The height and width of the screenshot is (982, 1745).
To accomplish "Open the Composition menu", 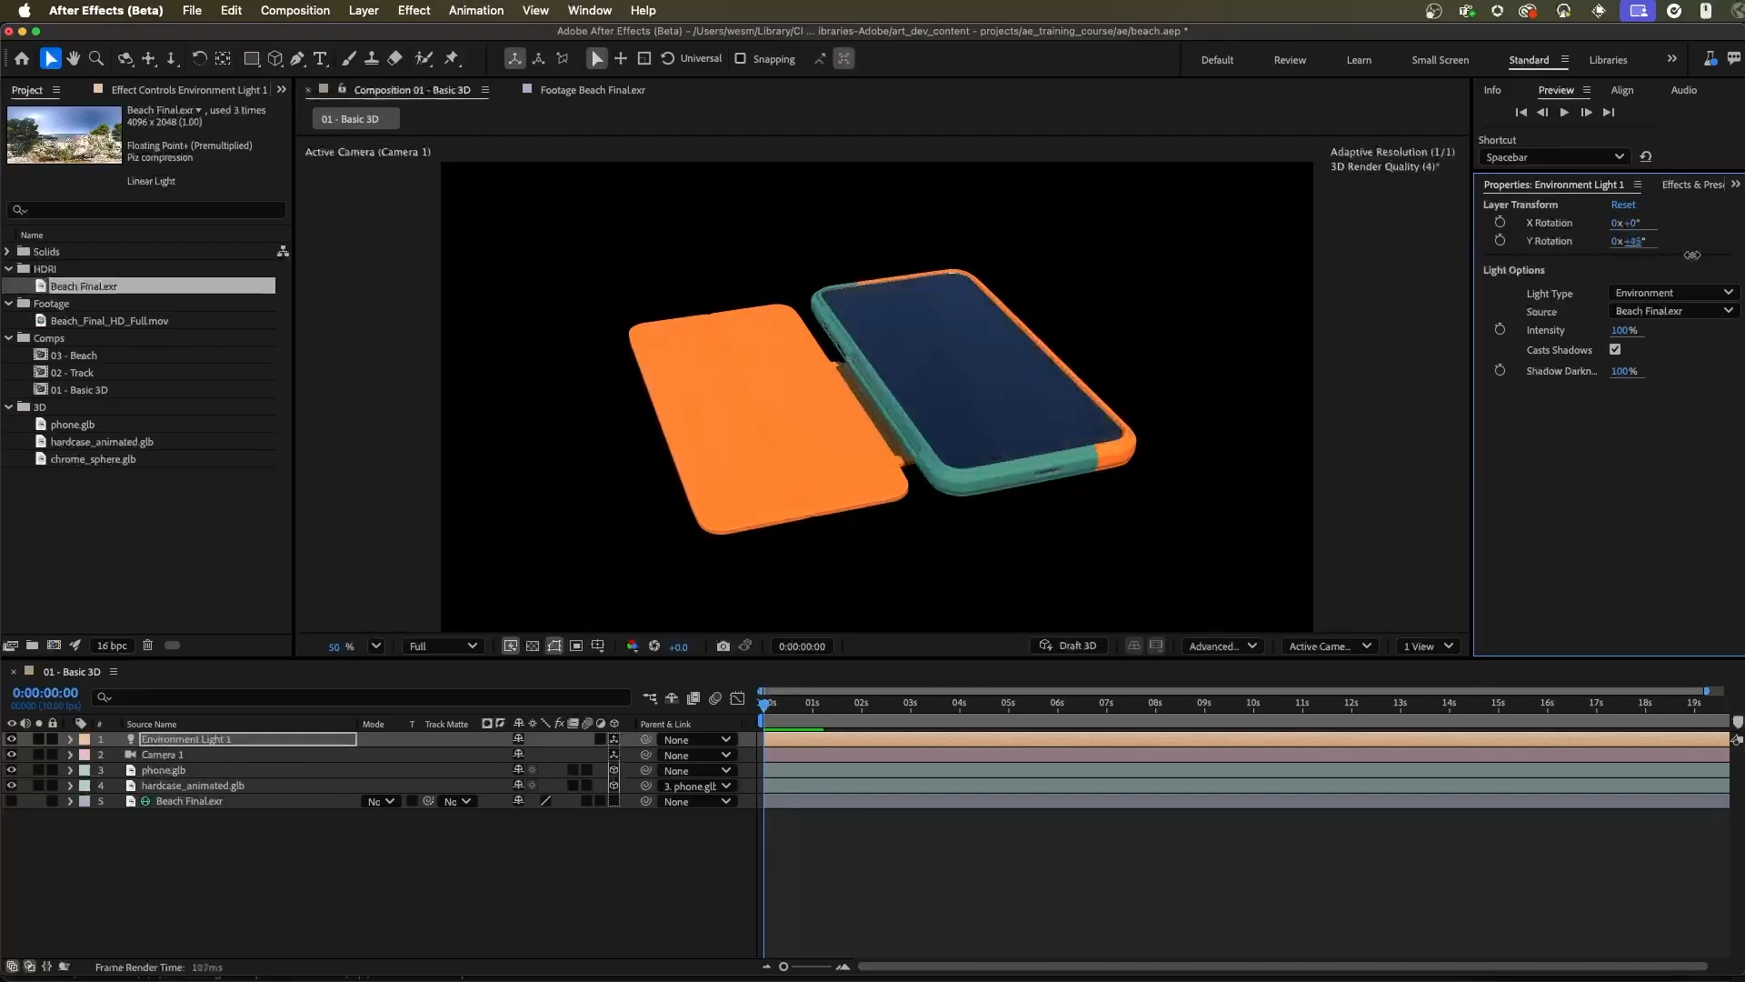I will pyautogui.click(x=295, y=10).
